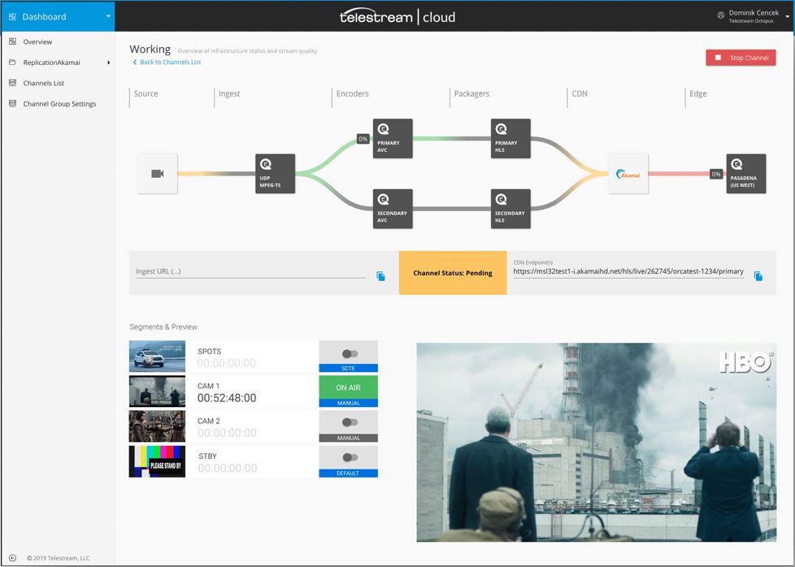Select the UDP MPEG-TS ingest node
The height and width of the screenshot is (567, 795).
click(275, 174)
